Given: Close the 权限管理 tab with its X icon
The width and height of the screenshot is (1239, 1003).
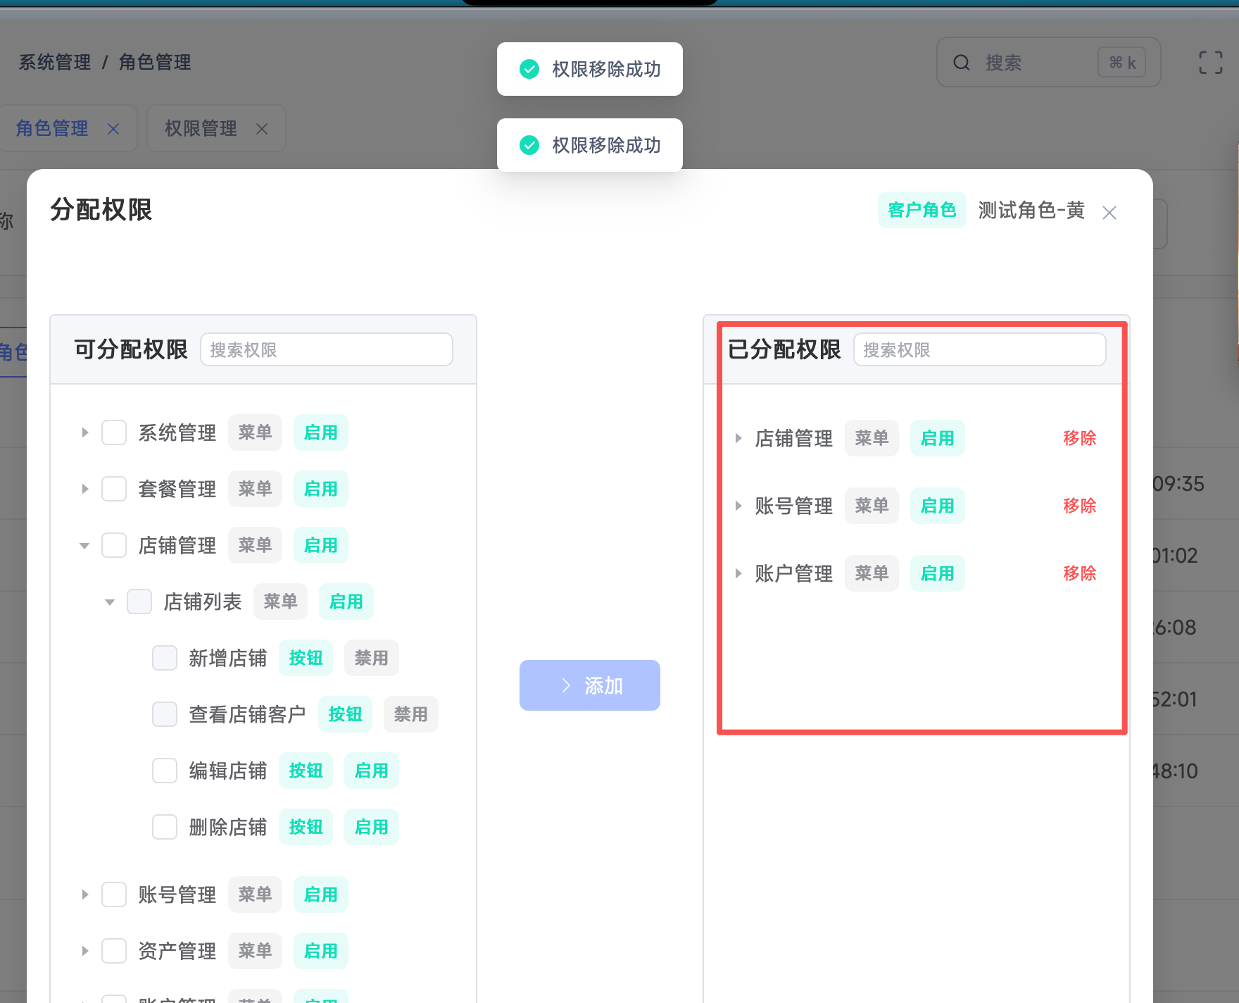Looking at the screenshot, I should (x=262, y=129).
